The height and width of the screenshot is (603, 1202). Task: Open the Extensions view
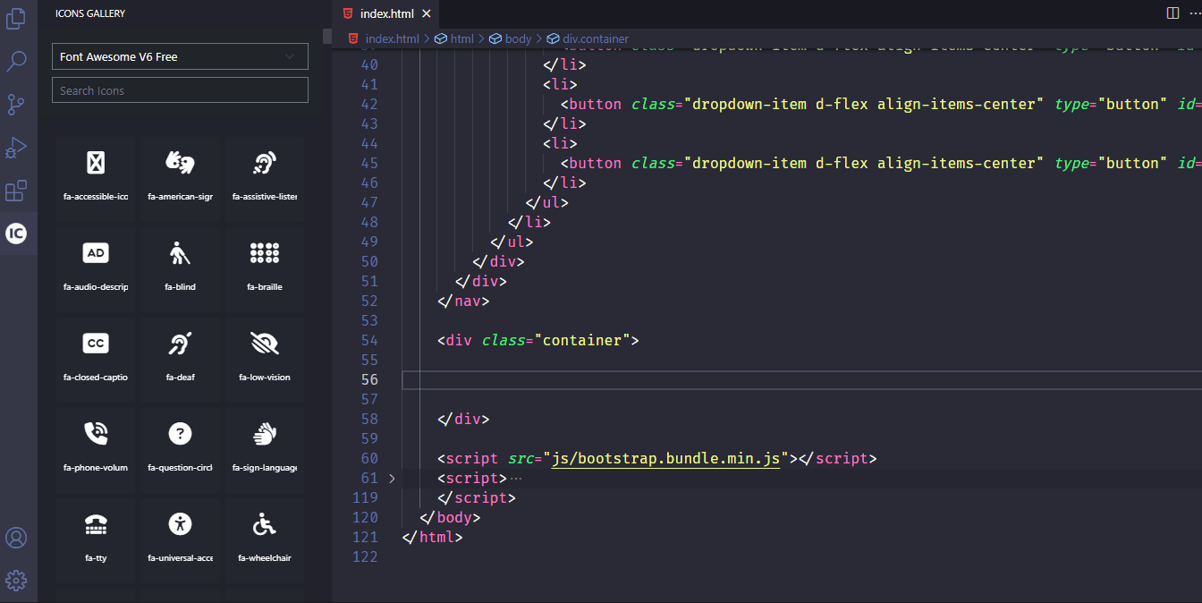click(16, 191)
